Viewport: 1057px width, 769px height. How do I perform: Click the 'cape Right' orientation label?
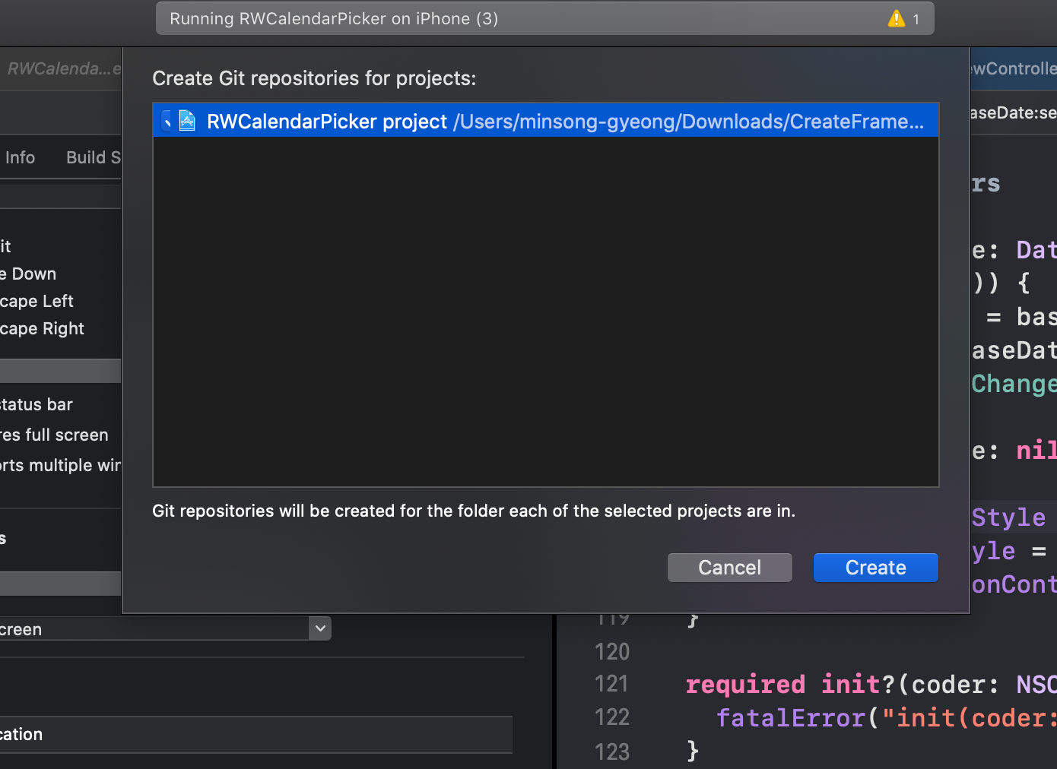coord(42,328)
